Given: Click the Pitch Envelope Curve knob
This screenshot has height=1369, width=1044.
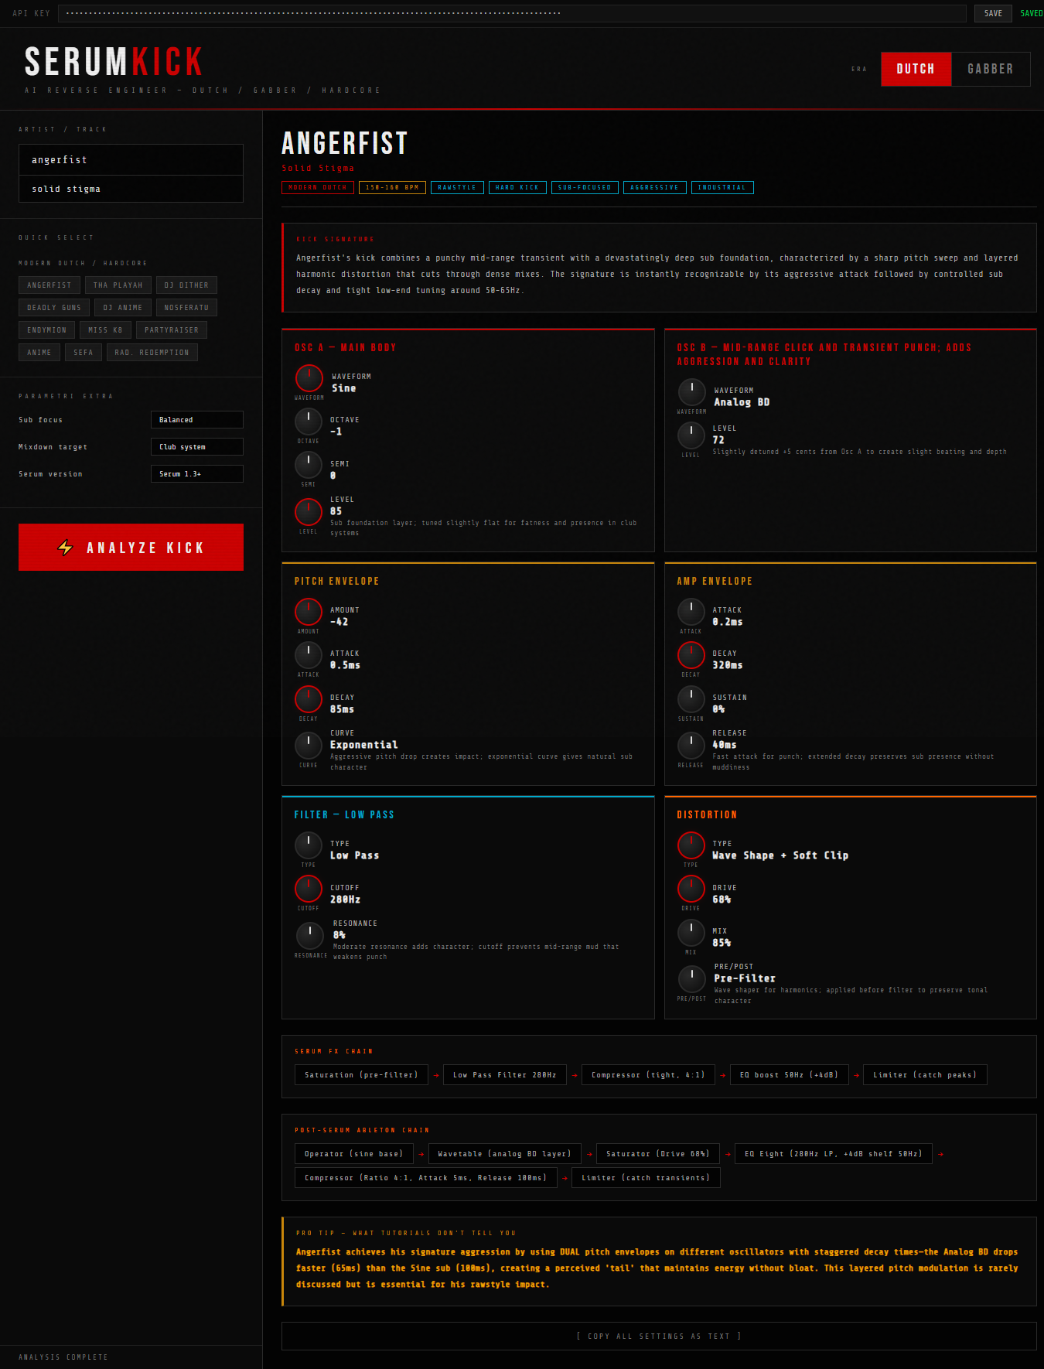Looking at the screenshot, I should [309, 746].
